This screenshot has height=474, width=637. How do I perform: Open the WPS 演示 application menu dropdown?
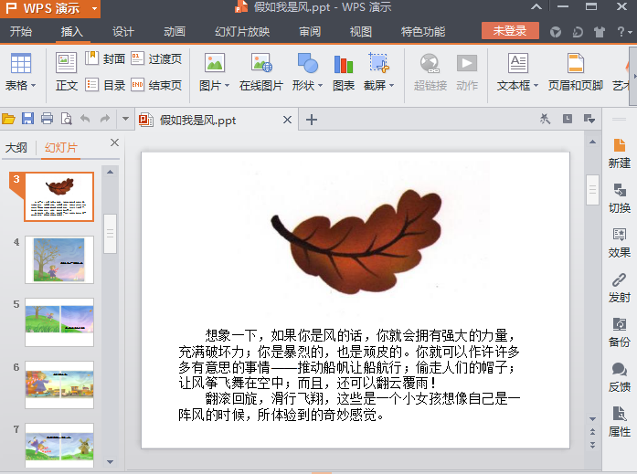pyautogui.click(x=95, y=9)
